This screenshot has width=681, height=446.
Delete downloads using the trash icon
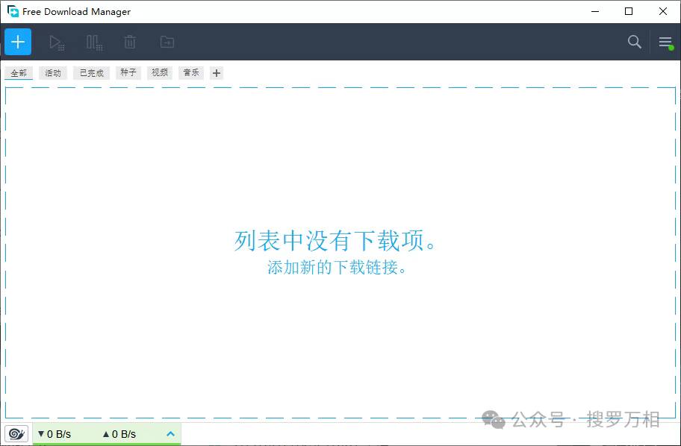130,42
